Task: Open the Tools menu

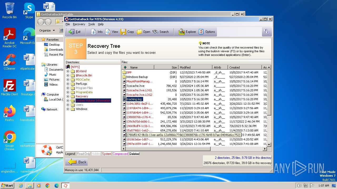Action: [x=92, y=24]
